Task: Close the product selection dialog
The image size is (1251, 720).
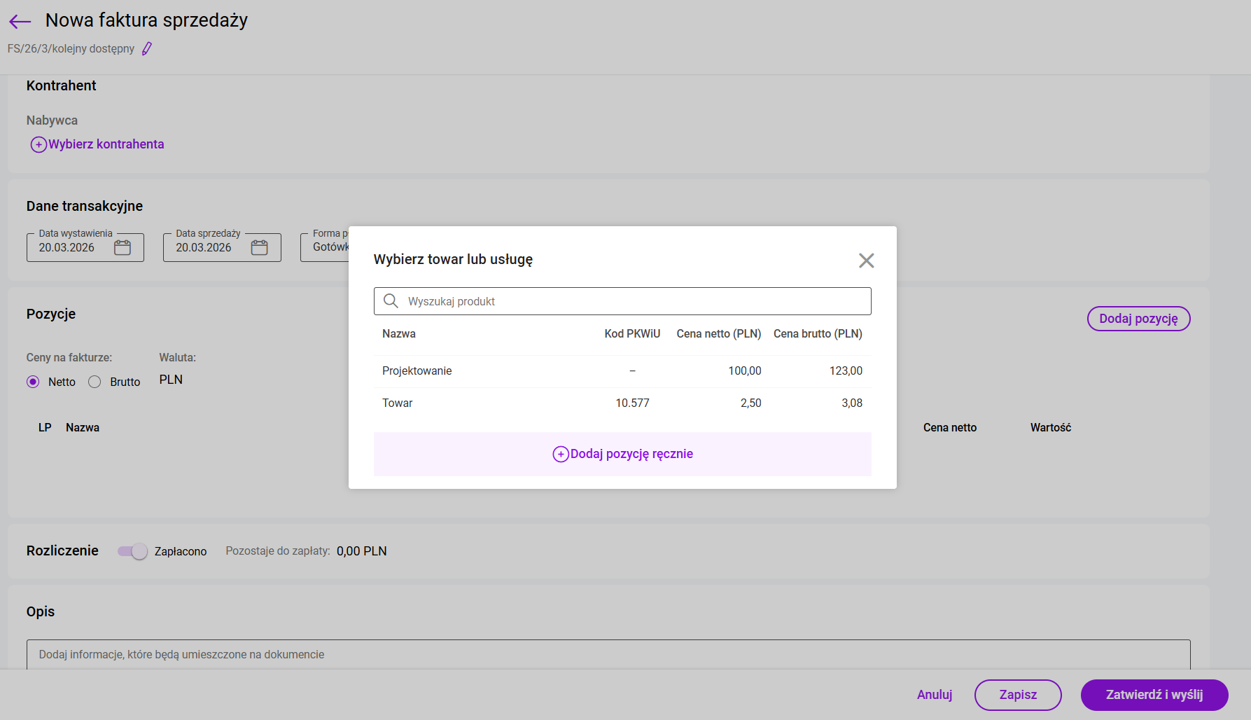Action: click(866, 261)
